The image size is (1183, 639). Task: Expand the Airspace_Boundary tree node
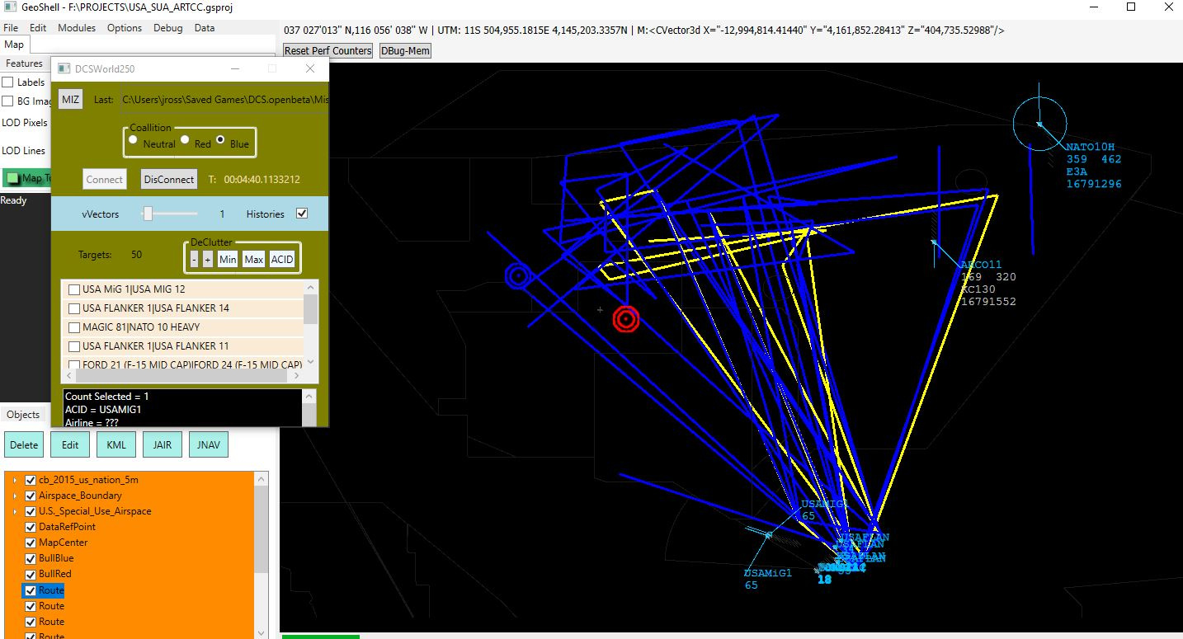pos(14,496)
